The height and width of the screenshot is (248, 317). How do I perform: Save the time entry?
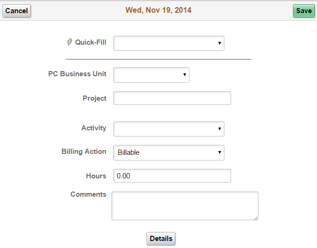[304, 11]
